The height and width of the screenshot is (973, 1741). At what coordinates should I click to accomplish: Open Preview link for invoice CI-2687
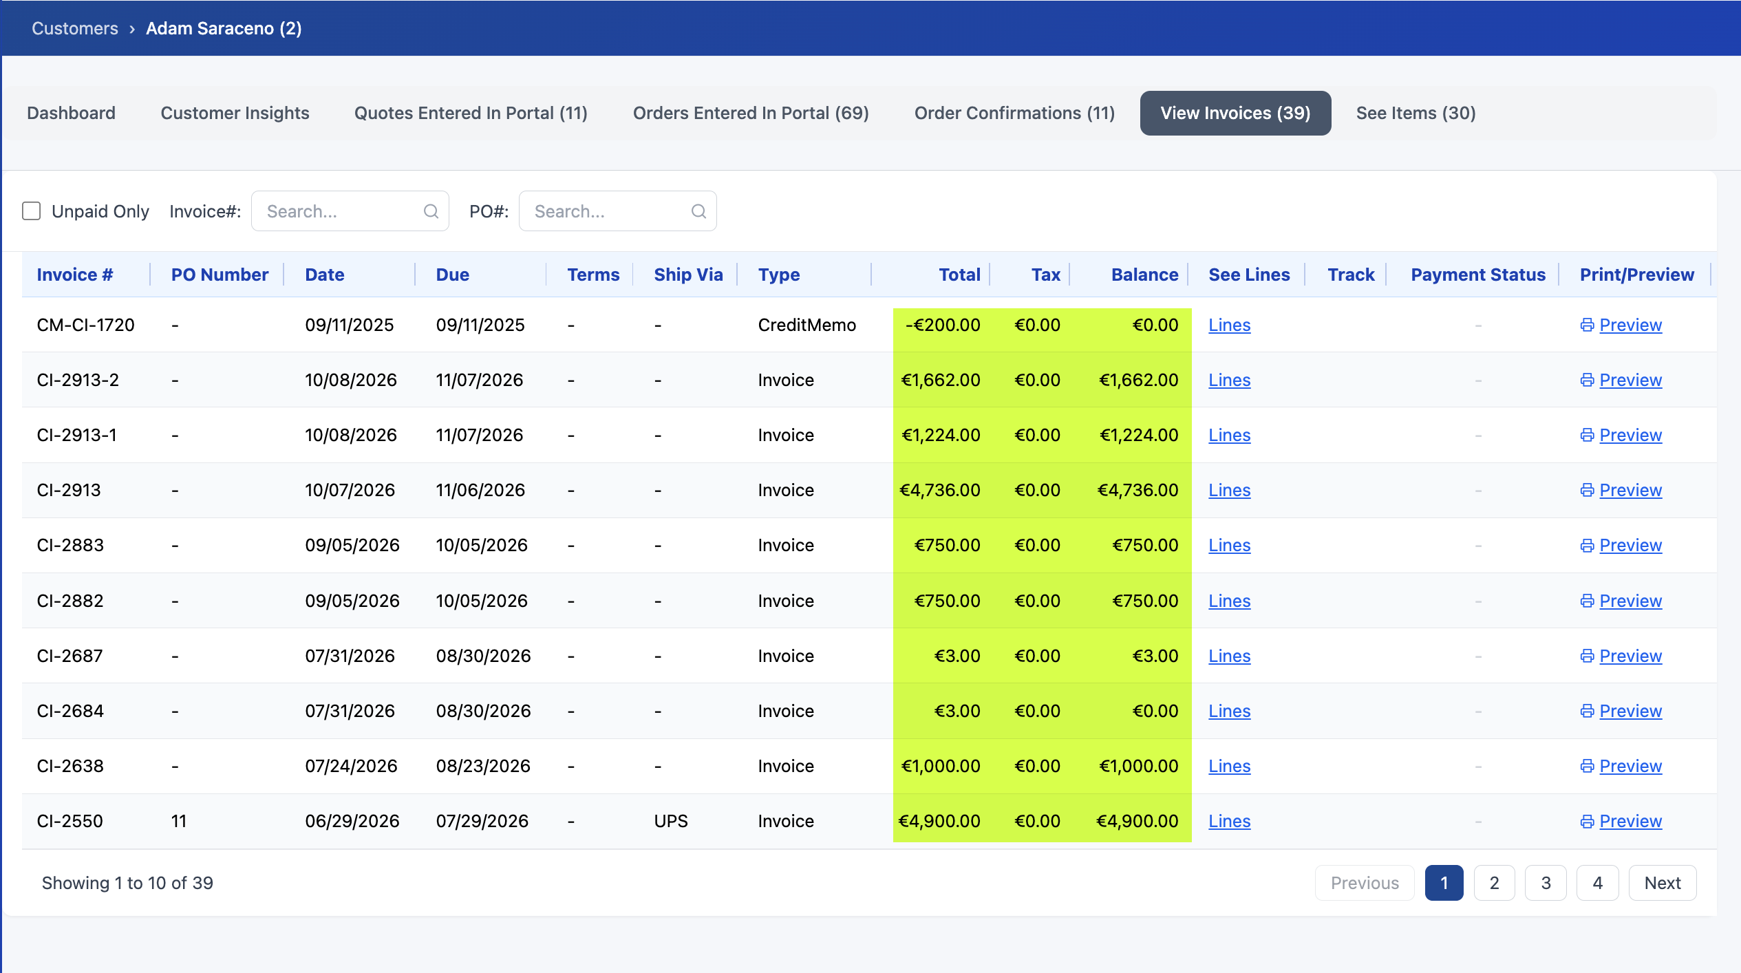click(1630, 656)
